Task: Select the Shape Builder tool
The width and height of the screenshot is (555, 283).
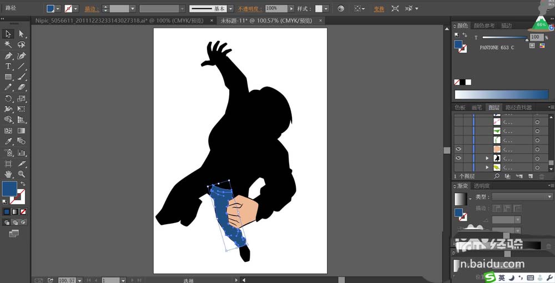Action: pos(8,120)
